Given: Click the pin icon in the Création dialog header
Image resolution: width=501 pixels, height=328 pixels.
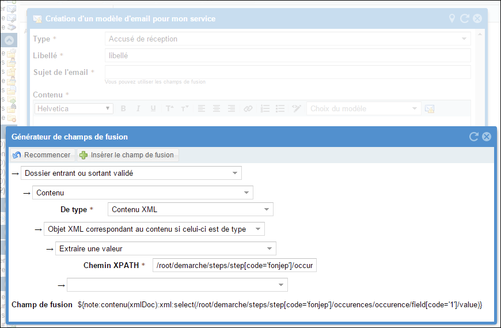Looking at the screenshot, I should pyautogui.click(x=452, y=18).
